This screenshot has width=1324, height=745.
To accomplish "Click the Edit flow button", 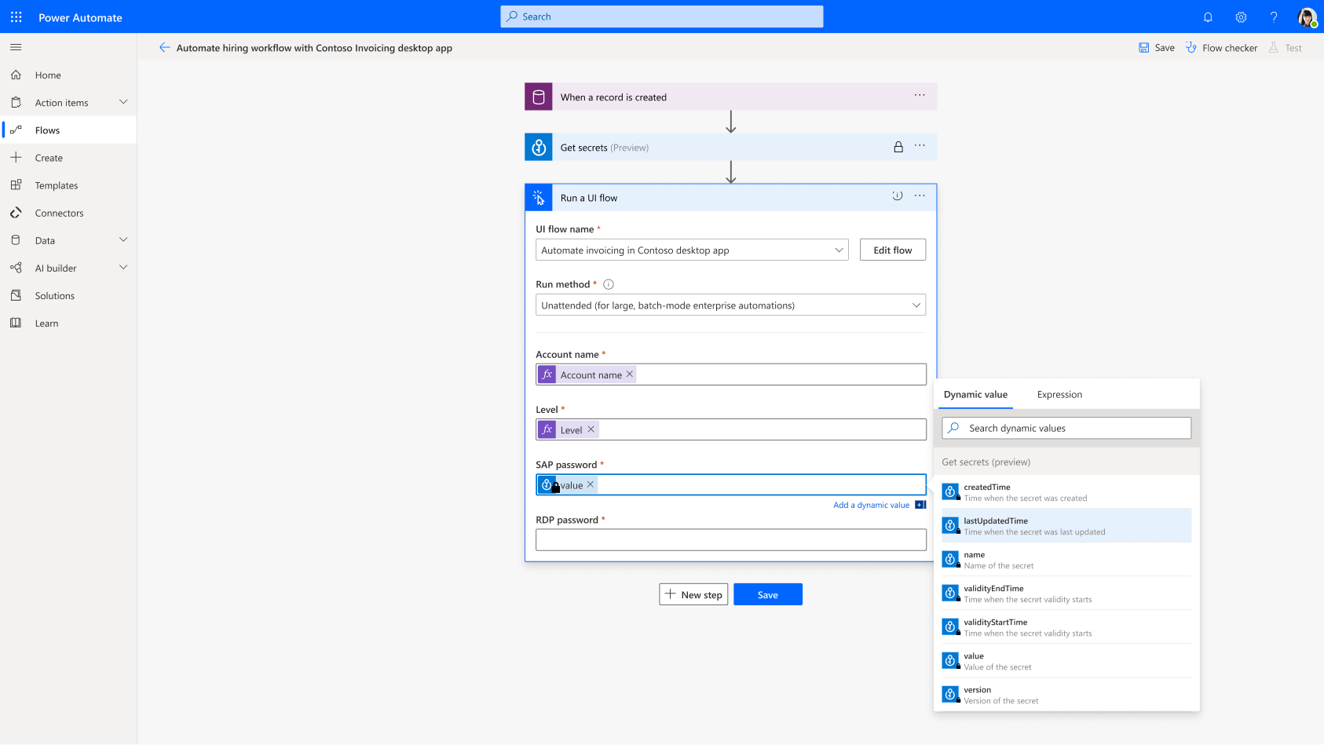I will [893, 250].
